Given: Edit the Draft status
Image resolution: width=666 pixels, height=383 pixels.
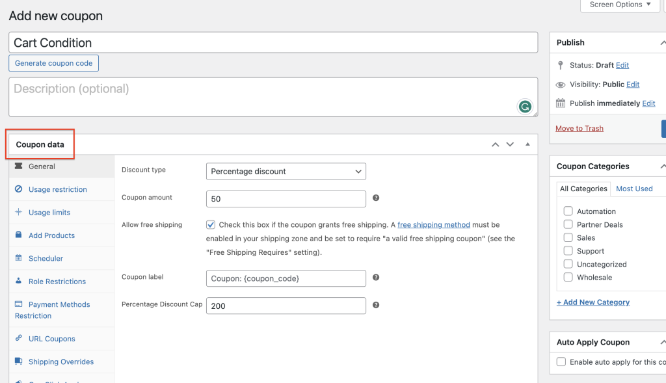Looking at the screenshot, I should pos(622,65).
